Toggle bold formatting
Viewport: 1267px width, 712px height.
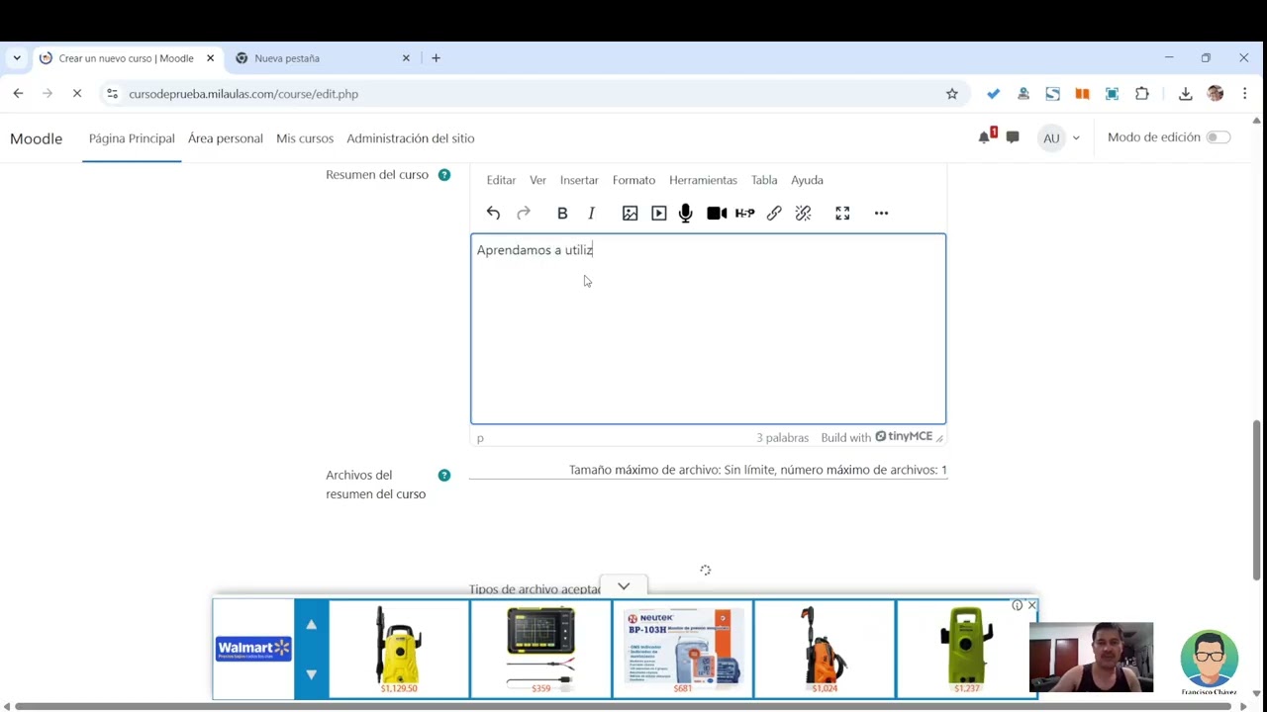tap(562, 213)
